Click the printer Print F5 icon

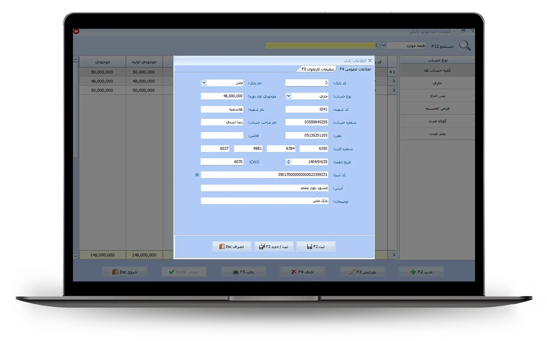(235, 272)
